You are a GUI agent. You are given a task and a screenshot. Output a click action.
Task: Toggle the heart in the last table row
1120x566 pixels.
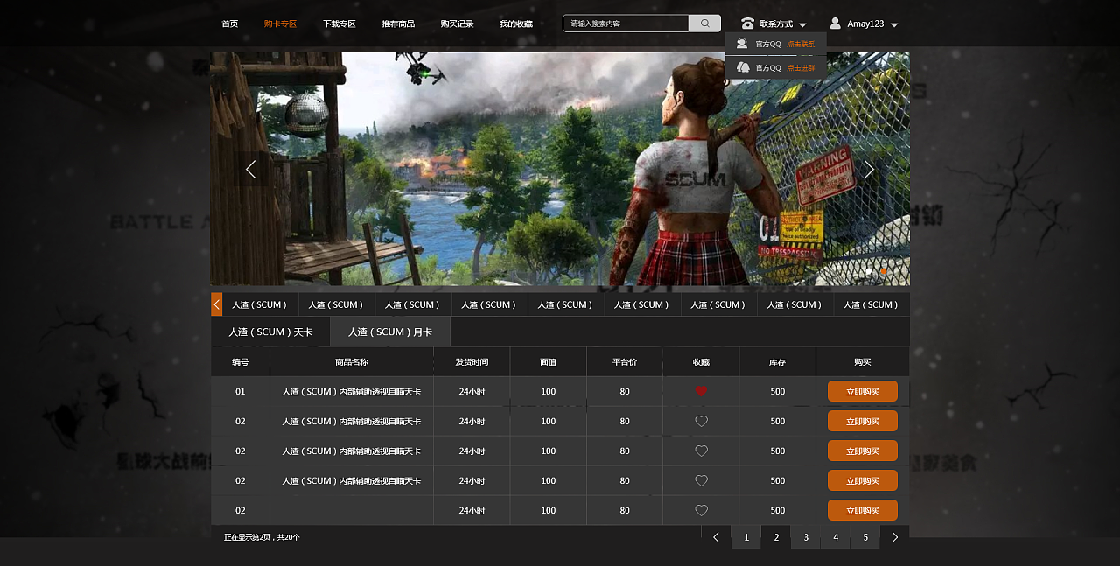(701, 511)
